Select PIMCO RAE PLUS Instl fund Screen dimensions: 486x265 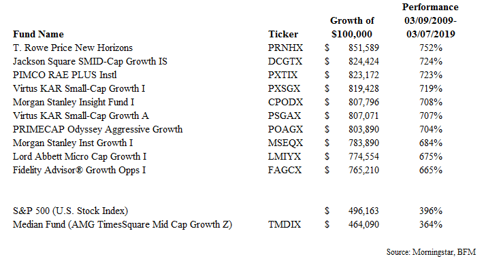[x=65, y=75]
